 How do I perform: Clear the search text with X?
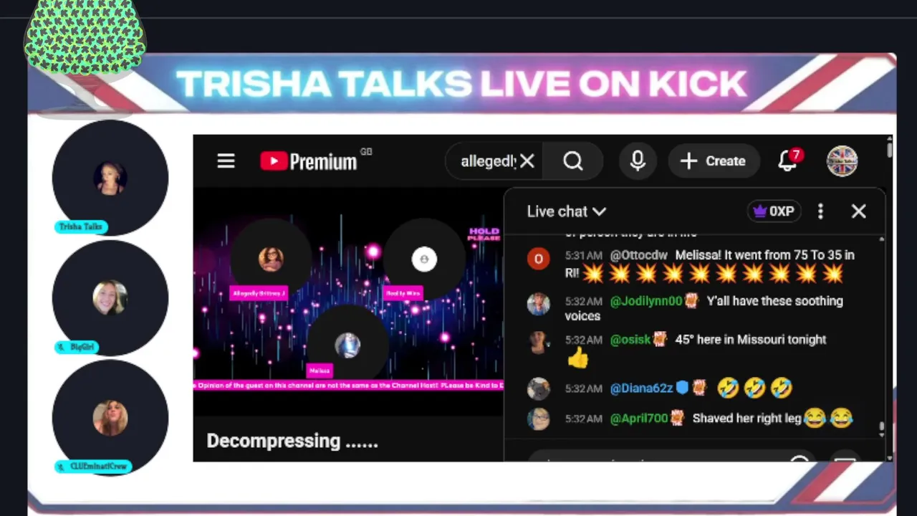click(x=527, y=161)
